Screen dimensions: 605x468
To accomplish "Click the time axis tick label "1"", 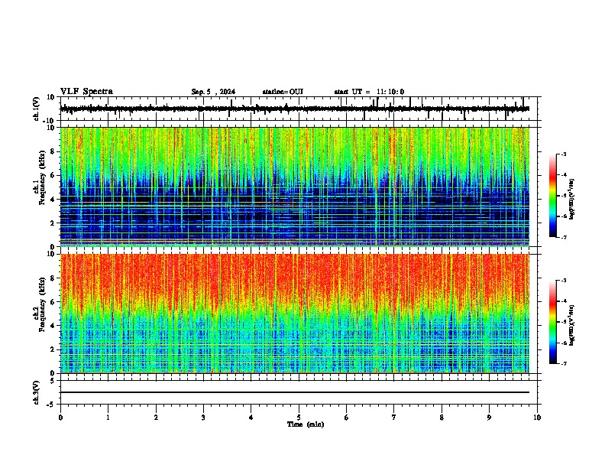I will 108,418.
